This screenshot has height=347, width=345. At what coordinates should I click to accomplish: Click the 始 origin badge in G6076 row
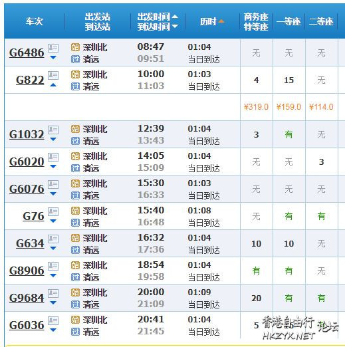[75, 183]
